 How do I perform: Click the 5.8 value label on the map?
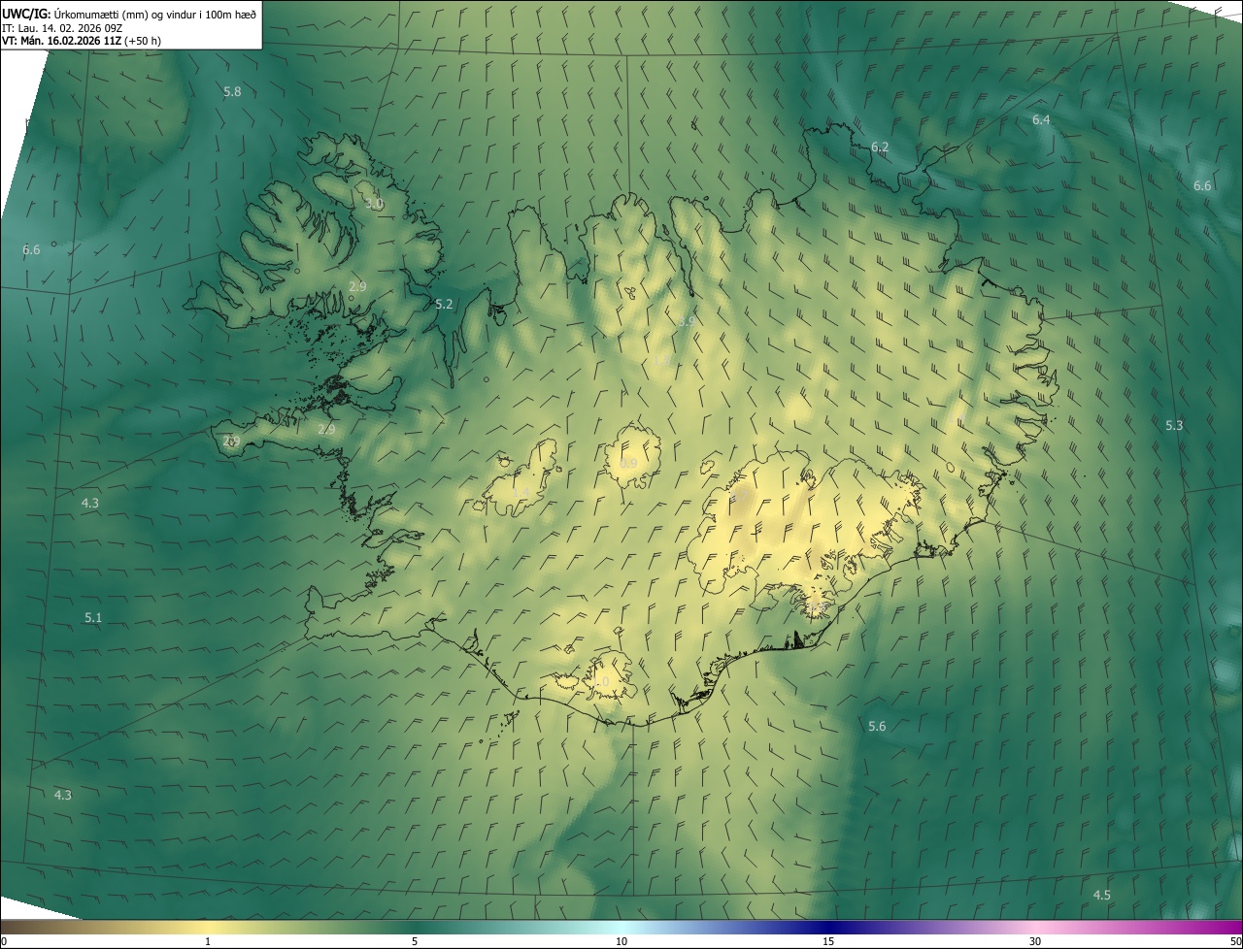pos(232,92)
